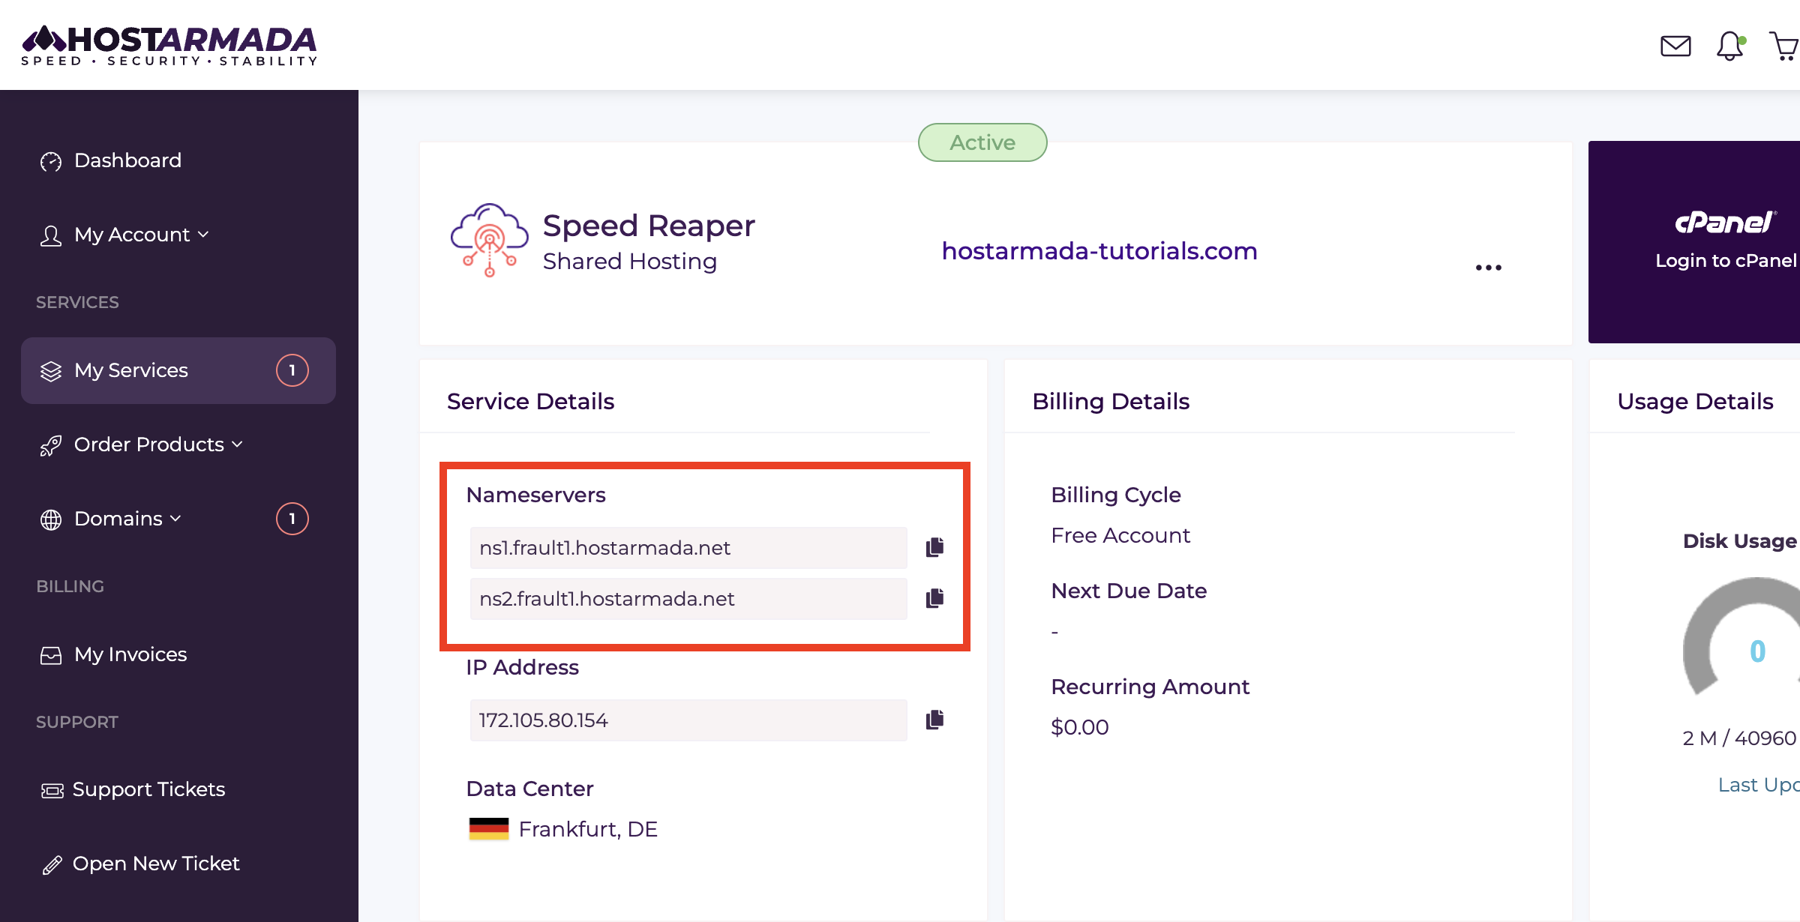Viewport: 1800px width, 922px height.
Task: Click the My Services count badge
Action: [292, 370]
